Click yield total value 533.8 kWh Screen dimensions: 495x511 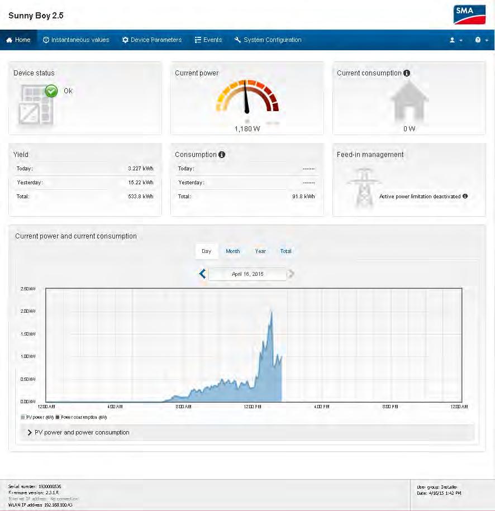141,197
